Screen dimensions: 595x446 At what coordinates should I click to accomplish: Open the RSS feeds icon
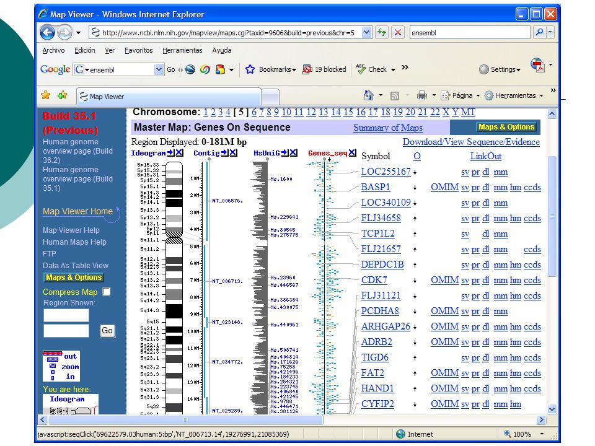pyautogui.click(x=395, y=95)
